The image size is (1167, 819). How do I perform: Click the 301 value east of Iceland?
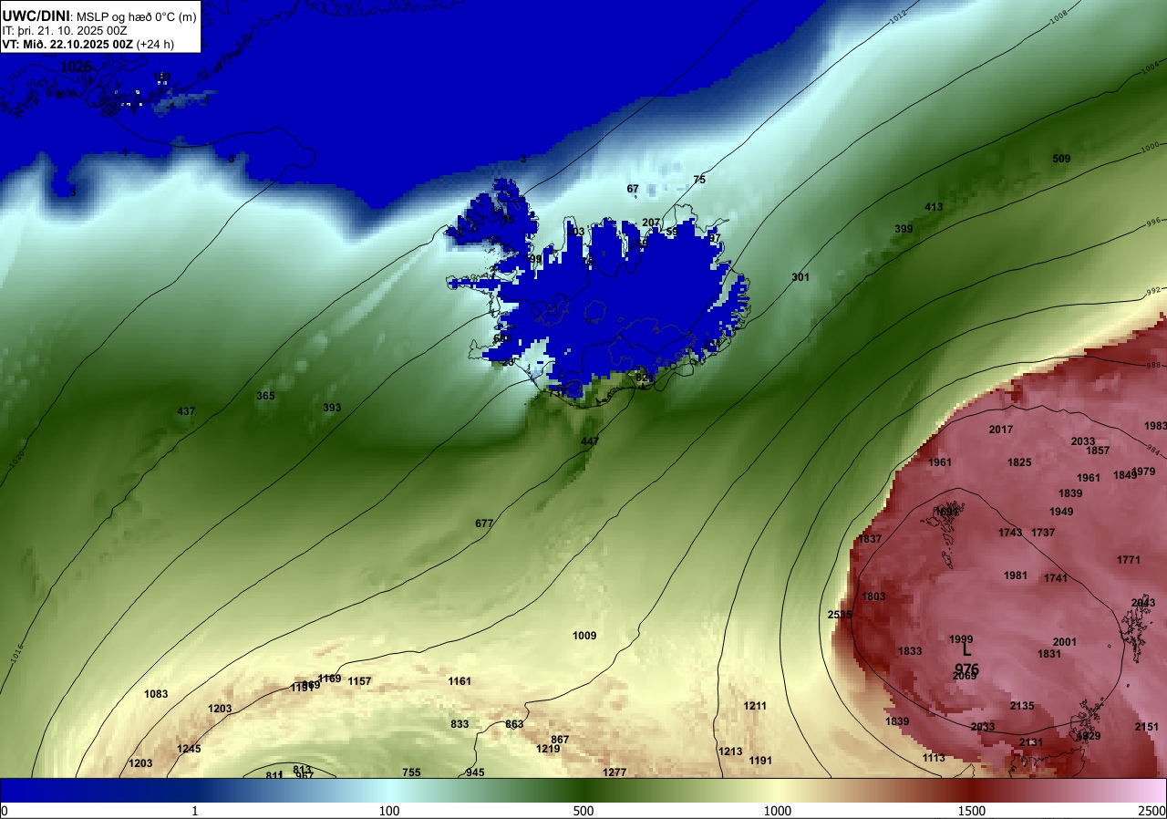[800, 277]
